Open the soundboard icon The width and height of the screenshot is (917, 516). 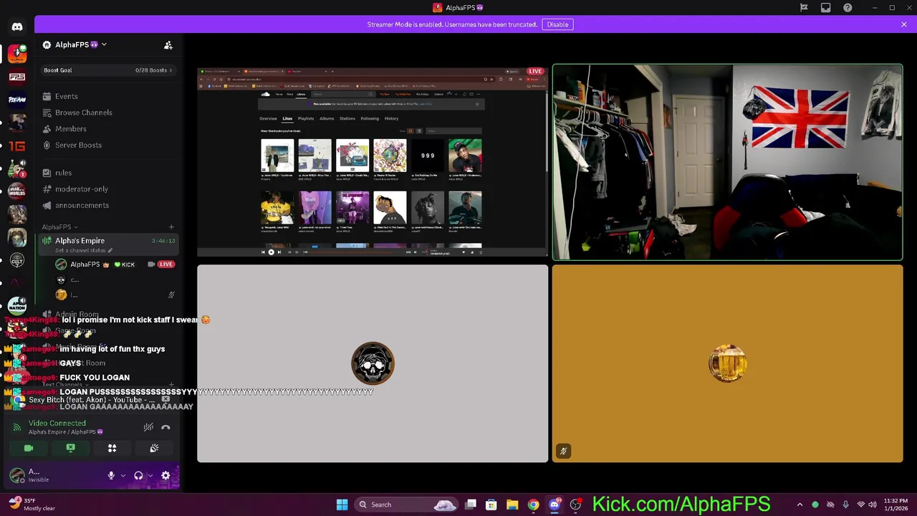tap(154, 448)
